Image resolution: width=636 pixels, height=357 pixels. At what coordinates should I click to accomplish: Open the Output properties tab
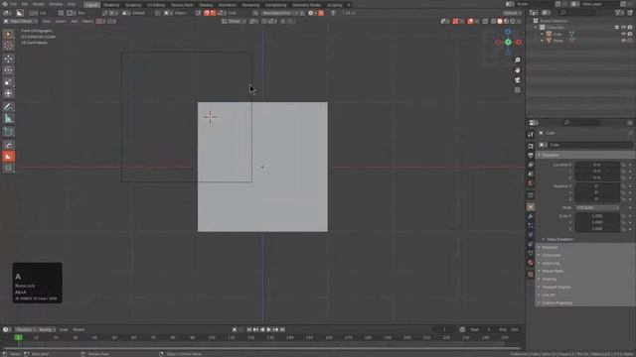(x=531, y=155)
